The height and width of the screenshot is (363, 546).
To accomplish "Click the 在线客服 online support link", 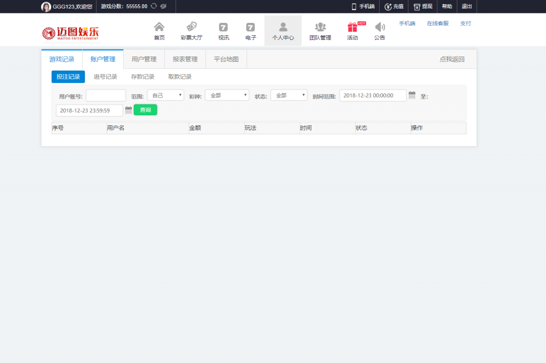I will click(437, 23).
